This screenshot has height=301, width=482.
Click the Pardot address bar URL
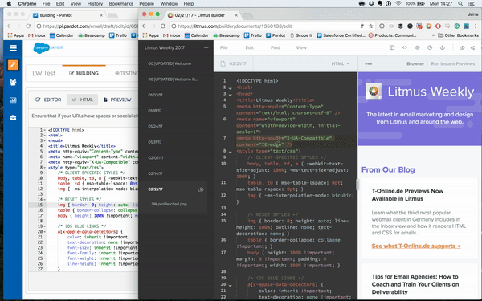(x=90, y=26)
